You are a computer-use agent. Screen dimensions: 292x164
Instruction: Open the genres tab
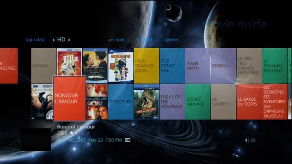coord(172,40)
